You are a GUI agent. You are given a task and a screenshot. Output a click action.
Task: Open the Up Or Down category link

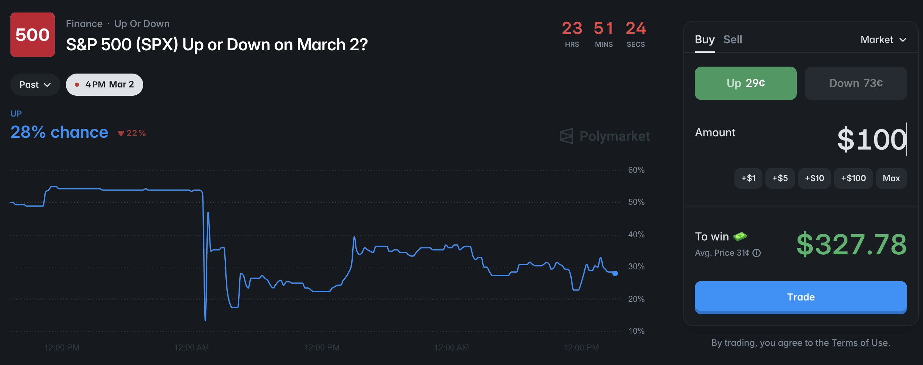[x=142, y=24]
